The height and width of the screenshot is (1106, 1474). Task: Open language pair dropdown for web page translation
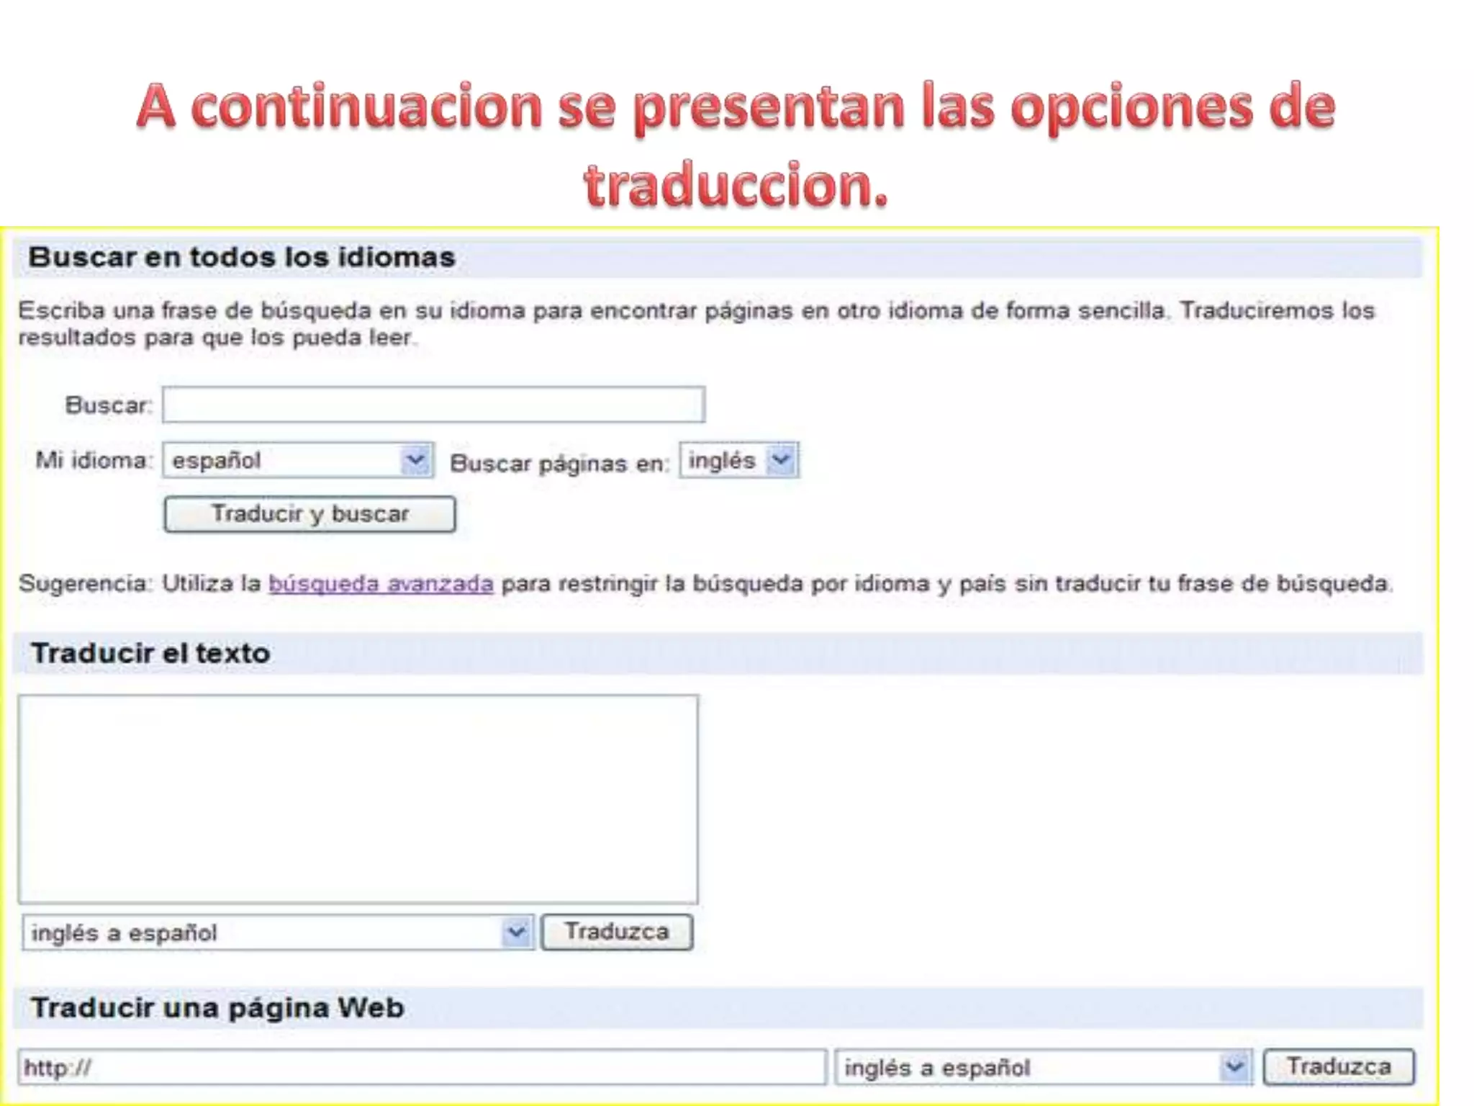(1044, 1067)
